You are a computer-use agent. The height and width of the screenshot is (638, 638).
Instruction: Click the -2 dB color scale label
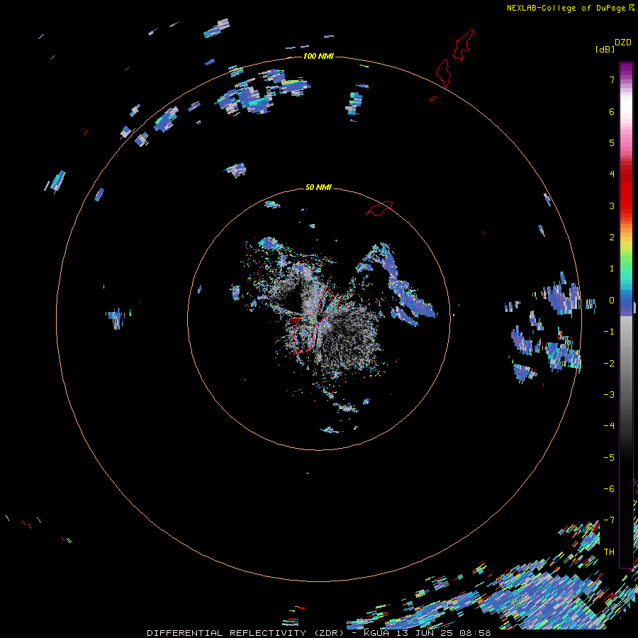coord(609,364)
